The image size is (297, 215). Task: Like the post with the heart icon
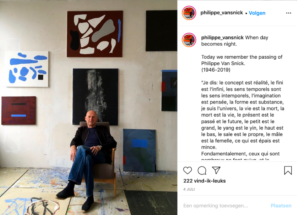(187, 170)
